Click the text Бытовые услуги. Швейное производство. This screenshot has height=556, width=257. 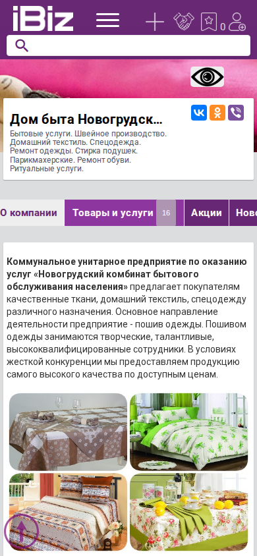[88, 134]
